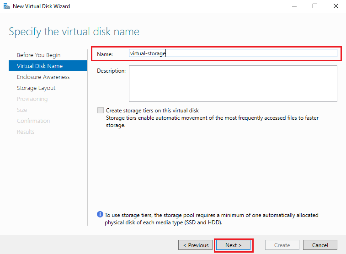Enable Create storage tiers checkbox

(x=101, y=110)
